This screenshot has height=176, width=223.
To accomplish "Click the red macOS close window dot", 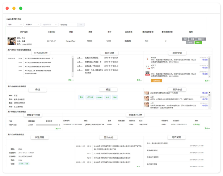I will coord(7,8).
